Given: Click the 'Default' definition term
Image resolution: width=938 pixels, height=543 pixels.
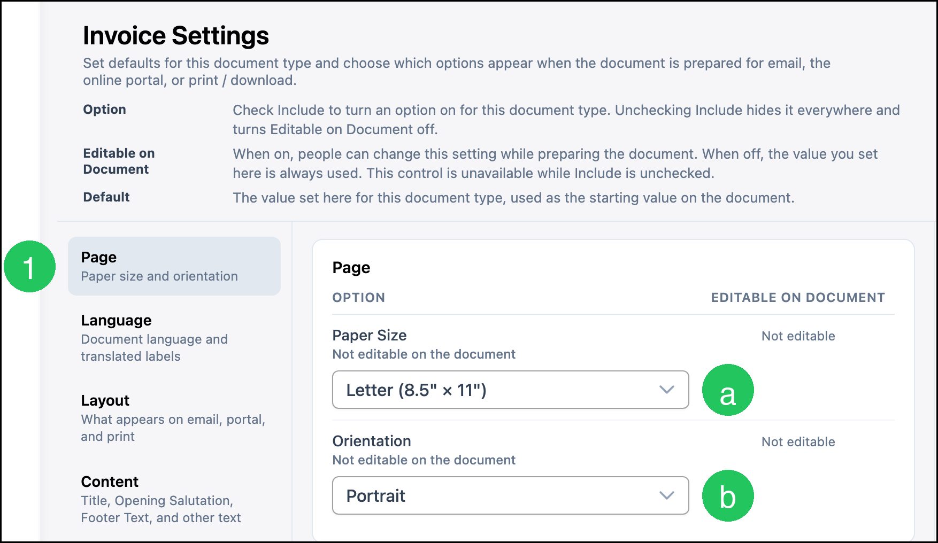Looking at the screenshot, I should pyautogui.click(x=106, y=197).
